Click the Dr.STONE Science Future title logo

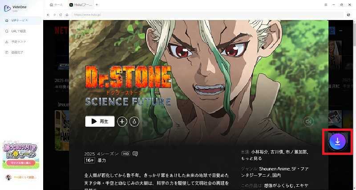tap(128, 86)
